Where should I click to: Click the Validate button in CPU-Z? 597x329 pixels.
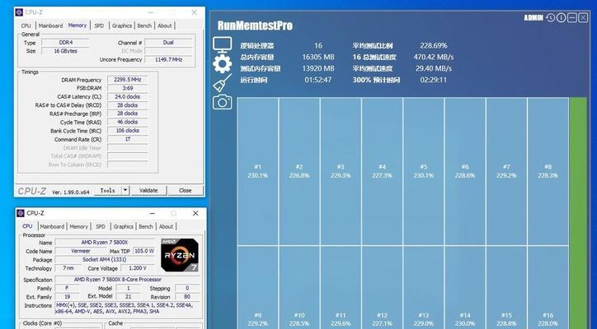point(148,190)
